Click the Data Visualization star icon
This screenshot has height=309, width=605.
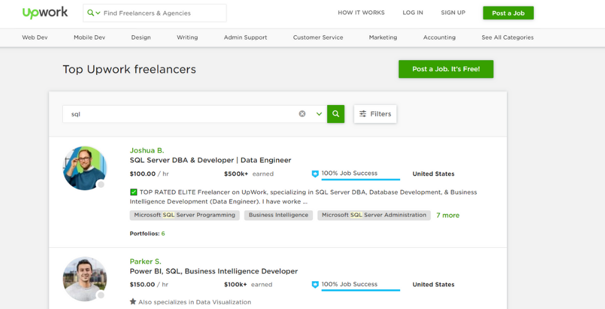point(133,302)
